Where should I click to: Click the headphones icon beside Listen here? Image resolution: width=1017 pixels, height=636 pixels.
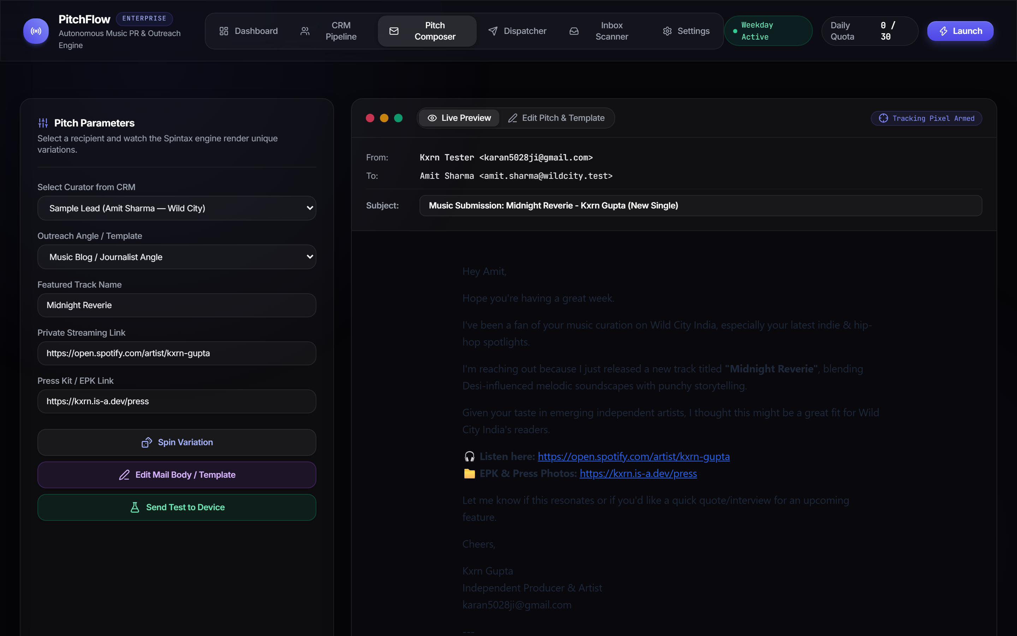tap(469, 457)
